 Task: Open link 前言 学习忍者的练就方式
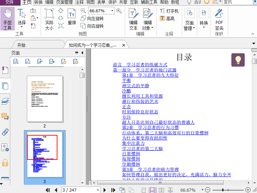[140, 65]
